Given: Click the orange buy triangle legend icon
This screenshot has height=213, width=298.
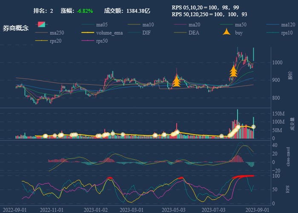Looking at the screenshot, I should (227, 32).
